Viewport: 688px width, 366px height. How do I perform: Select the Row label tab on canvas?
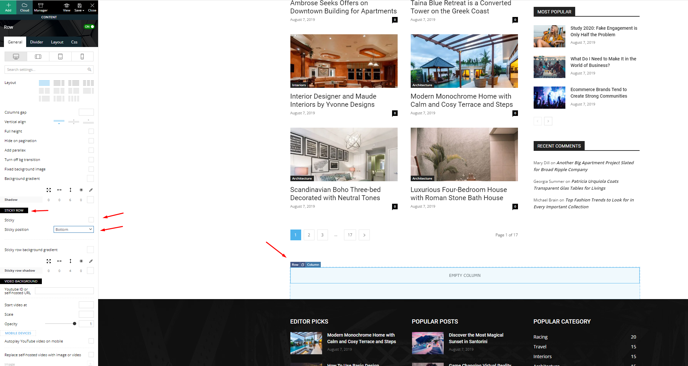click(295, 265)
